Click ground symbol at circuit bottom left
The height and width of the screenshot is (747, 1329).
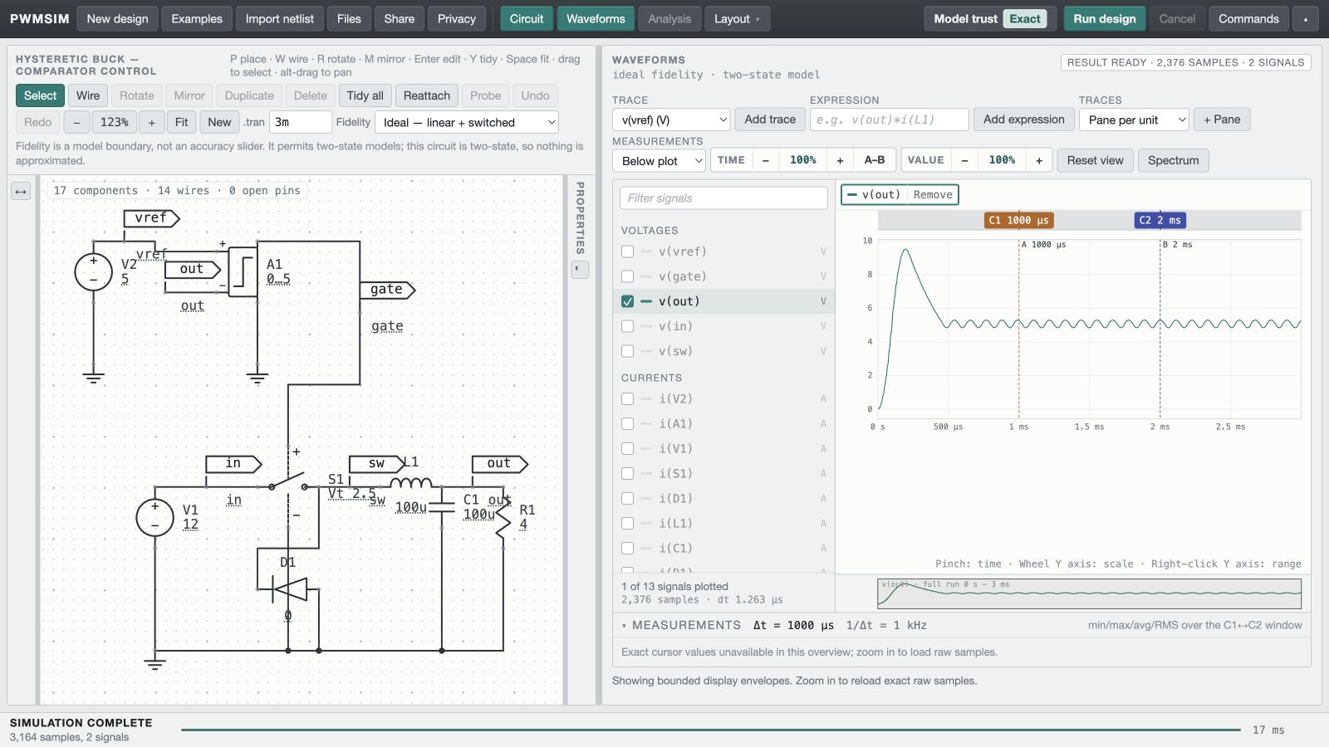[154, 663]
